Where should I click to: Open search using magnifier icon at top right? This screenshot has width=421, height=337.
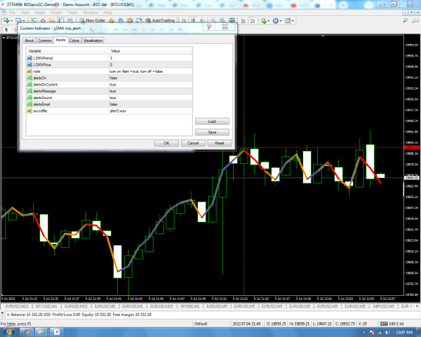[x=406, y=21]
